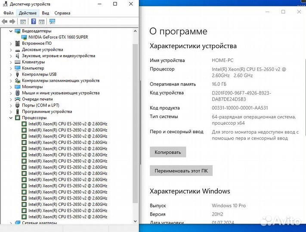Select the NVIDIA GeForce GTX 1660 SUPER icon
This screenshot has width=306, height=232.
(24, 37)
